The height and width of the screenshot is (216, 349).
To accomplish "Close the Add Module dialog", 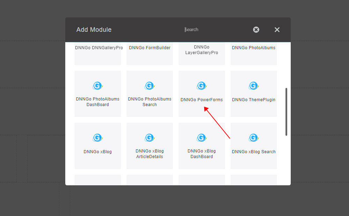I will tap(277, 30).
